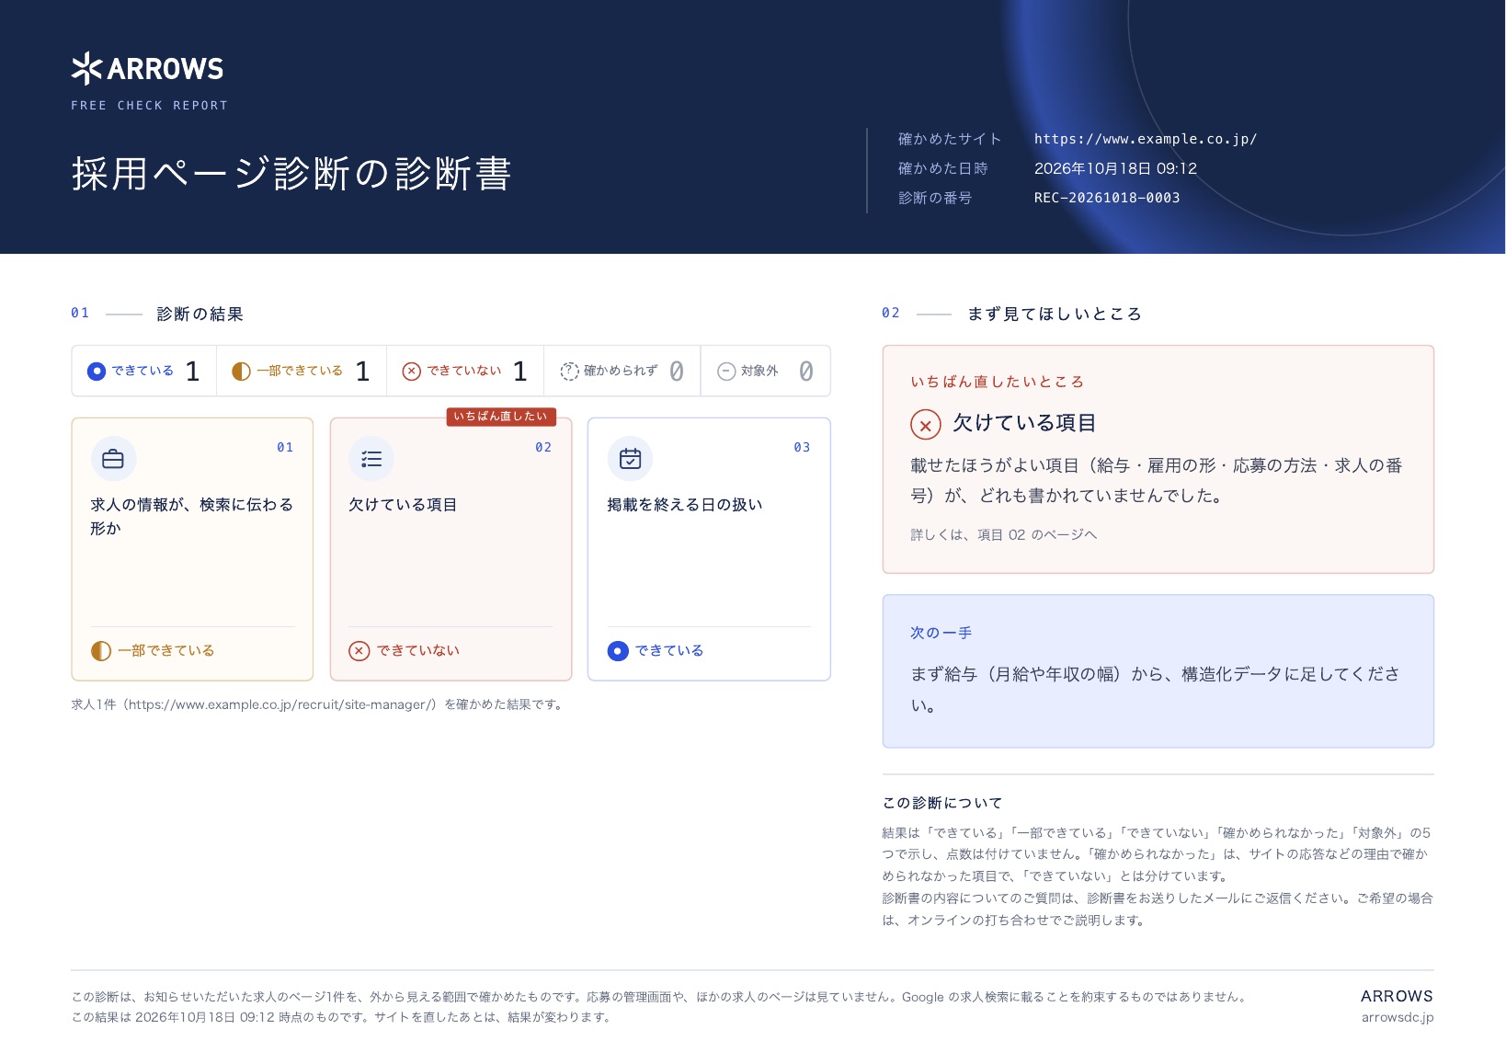
Task: Click the いちばん直したいところ label
Action: [x=998, y=382]
